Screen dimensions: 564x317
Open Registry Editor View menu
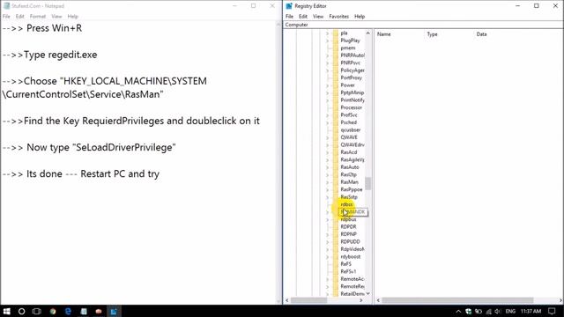point(318,17)
